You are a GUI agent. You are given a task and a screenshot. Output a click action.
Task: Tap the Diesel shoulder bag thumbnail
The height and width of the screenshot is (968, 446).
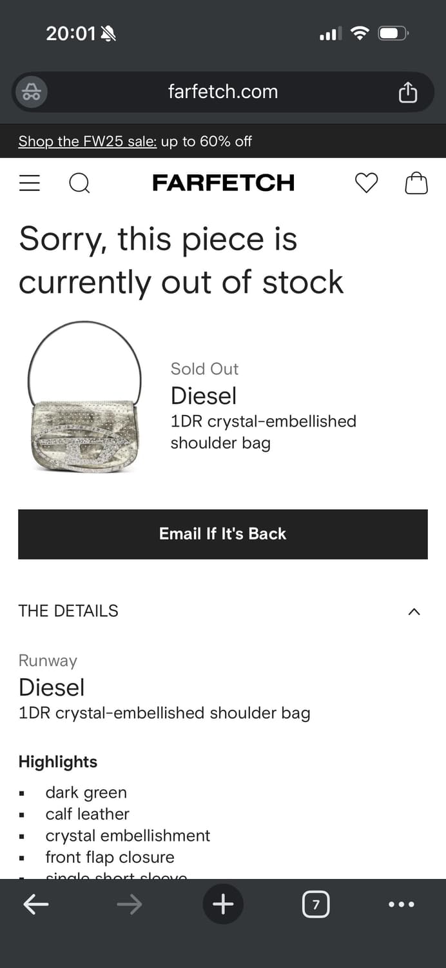(84, 398)
